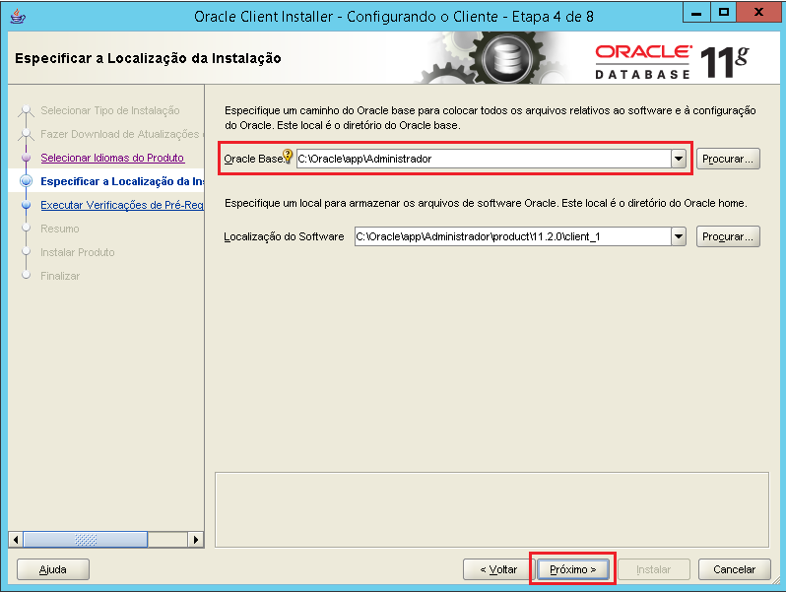This screenshot has width=786, height=592.
Task: Cancel installation with the Cancelar button
Action: tap(735, 569)
